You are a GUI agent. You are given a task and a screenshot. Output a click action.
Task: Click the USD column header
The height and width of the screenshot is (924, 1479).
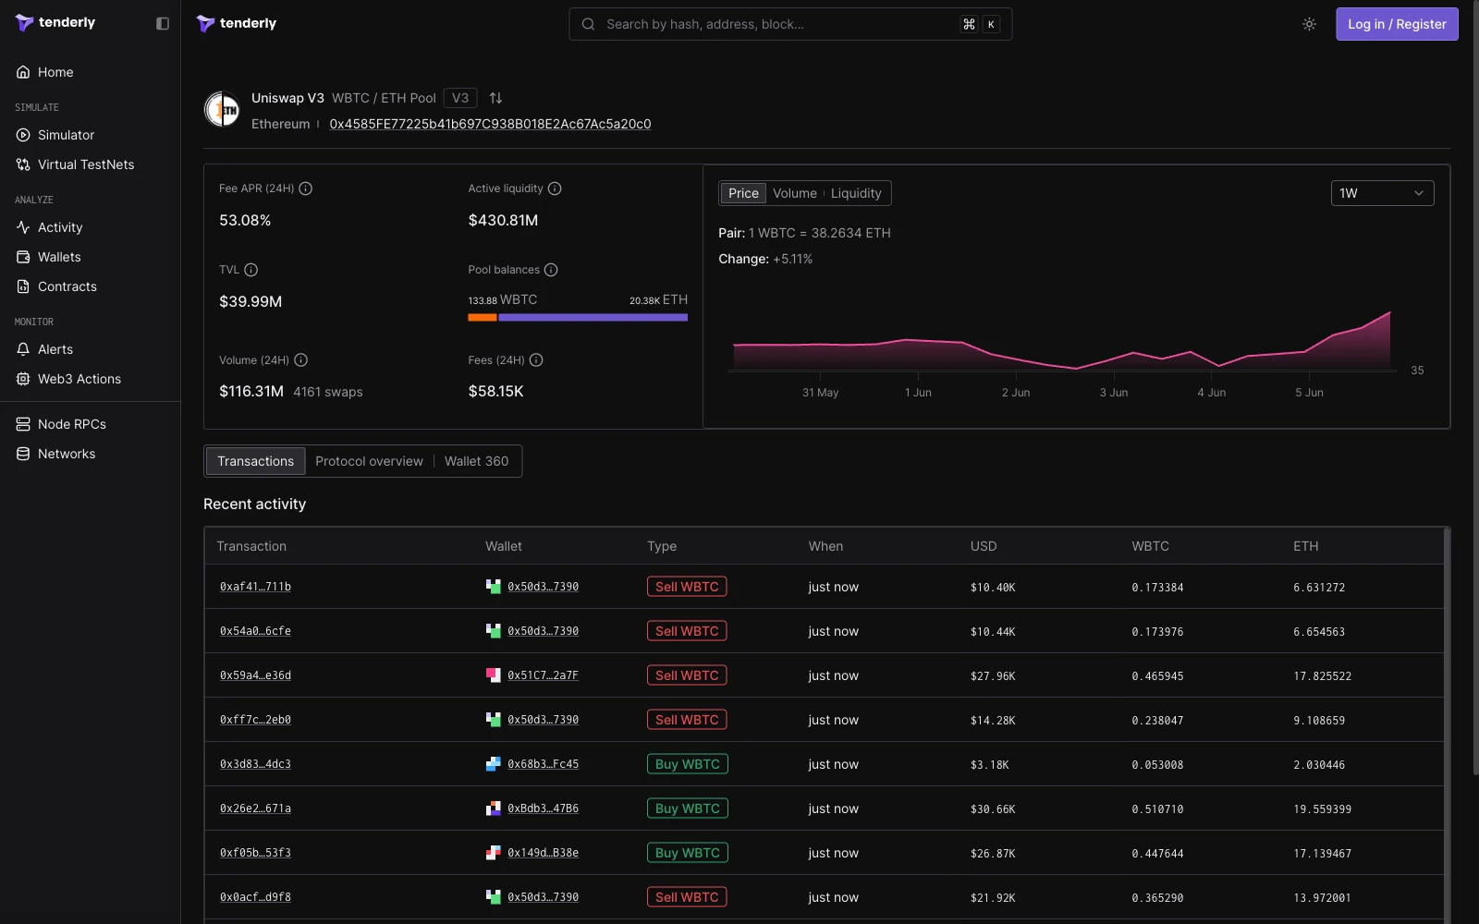pos(984,546)
